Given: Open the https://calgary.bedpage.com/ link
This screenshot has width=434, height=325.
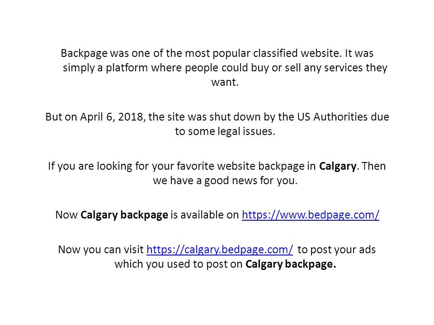Looking at the screenshot, I should (220, 250).
